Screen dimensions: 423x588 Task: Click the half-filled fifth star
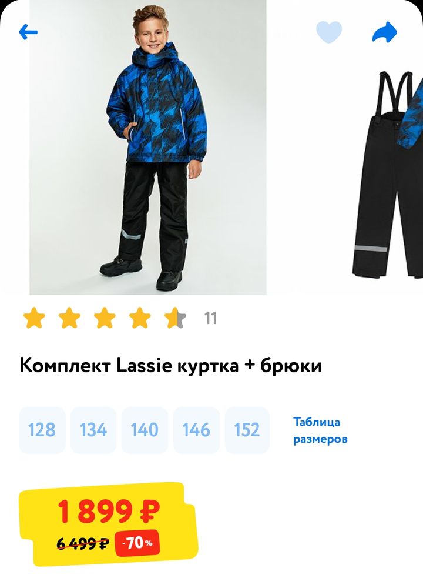(x=175, y=318)
